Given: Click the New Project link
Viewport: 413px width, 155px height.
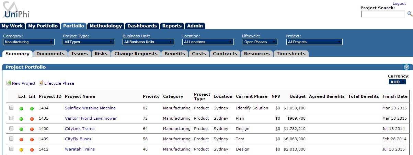Looking at the screenshot, I should [24, 83].
